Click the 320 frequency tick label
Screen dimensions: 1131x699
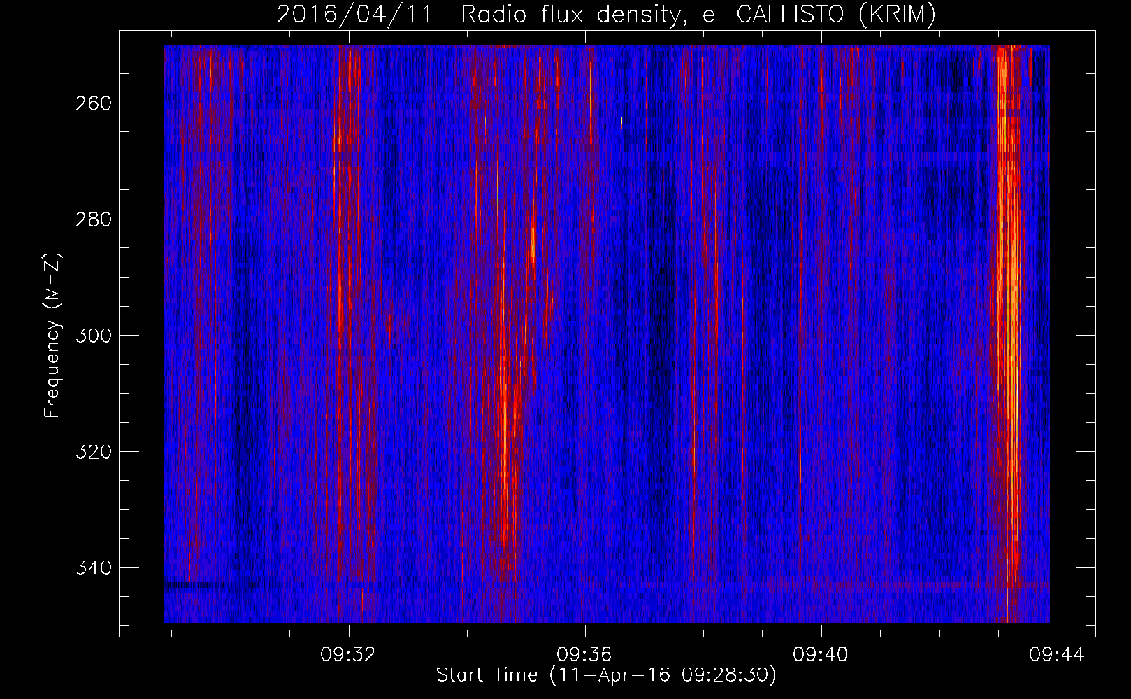point(93,452)
